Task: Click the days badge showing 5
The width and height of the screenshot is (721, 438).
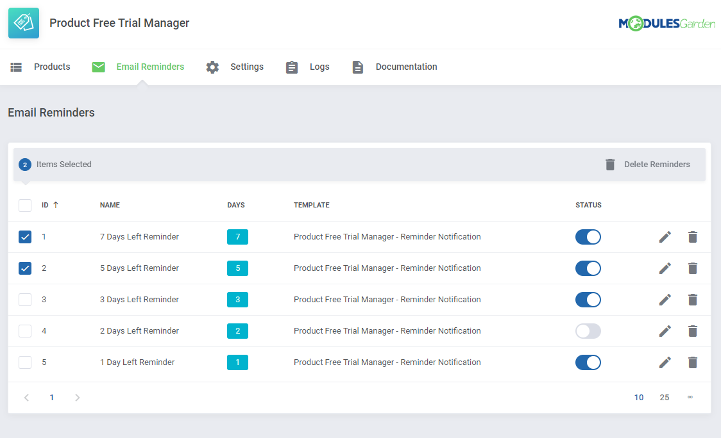Action: click(x=238, y=268)
